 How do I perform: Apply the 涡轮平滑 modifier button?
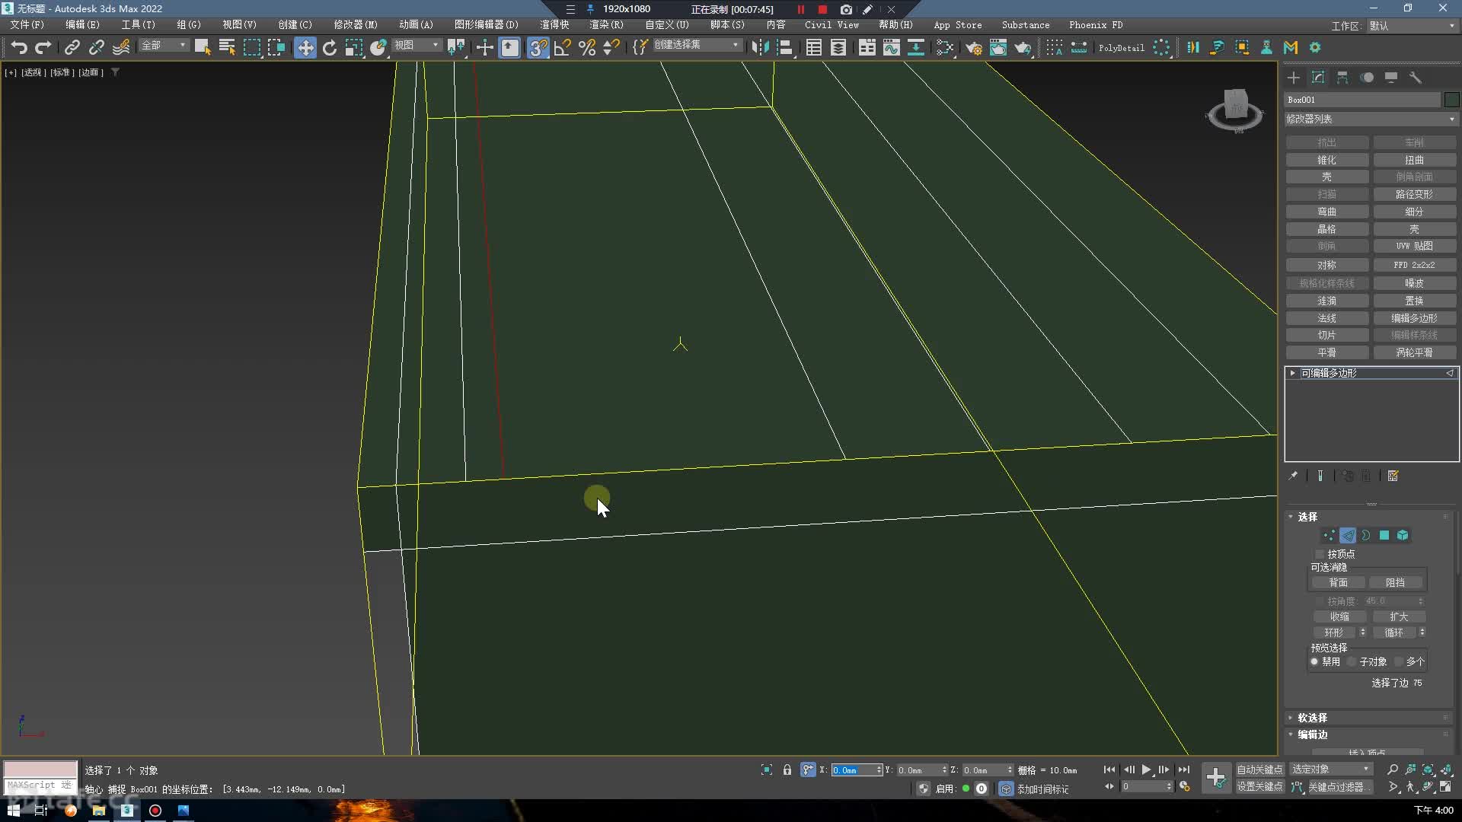(x=1414, y=352)
